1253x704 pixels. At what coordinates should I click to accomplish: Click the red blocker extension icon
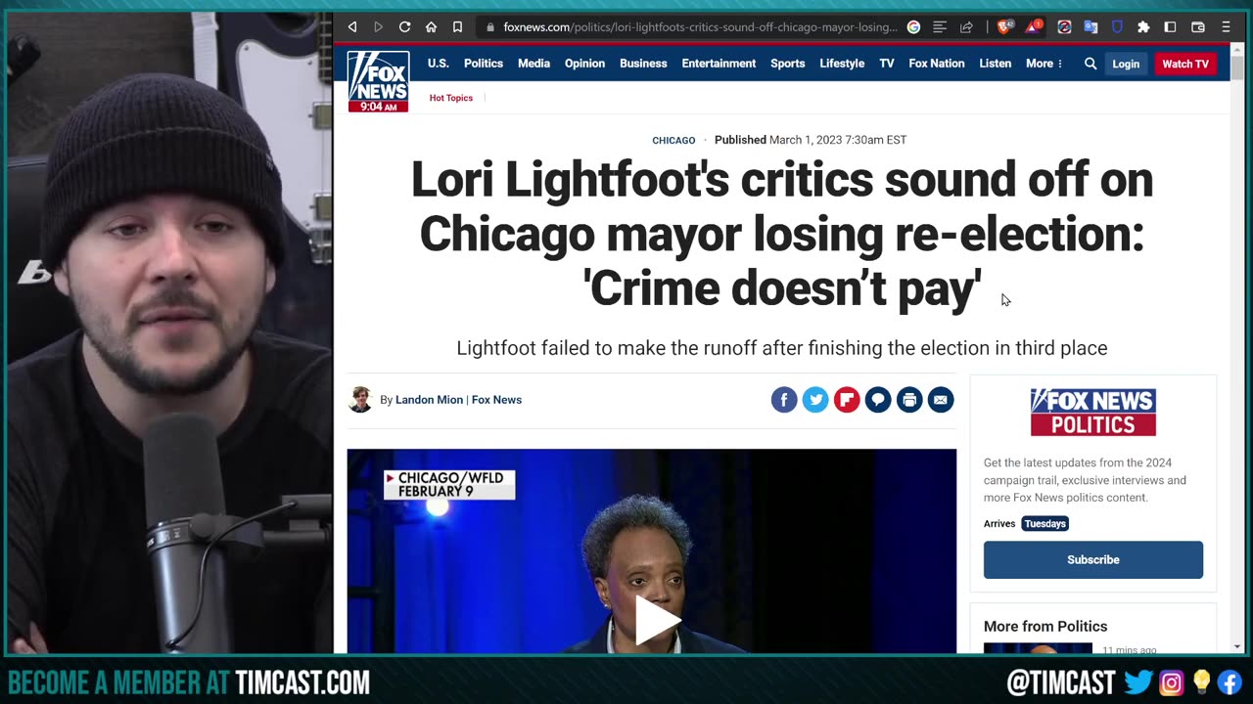(x=1064, y=27)
